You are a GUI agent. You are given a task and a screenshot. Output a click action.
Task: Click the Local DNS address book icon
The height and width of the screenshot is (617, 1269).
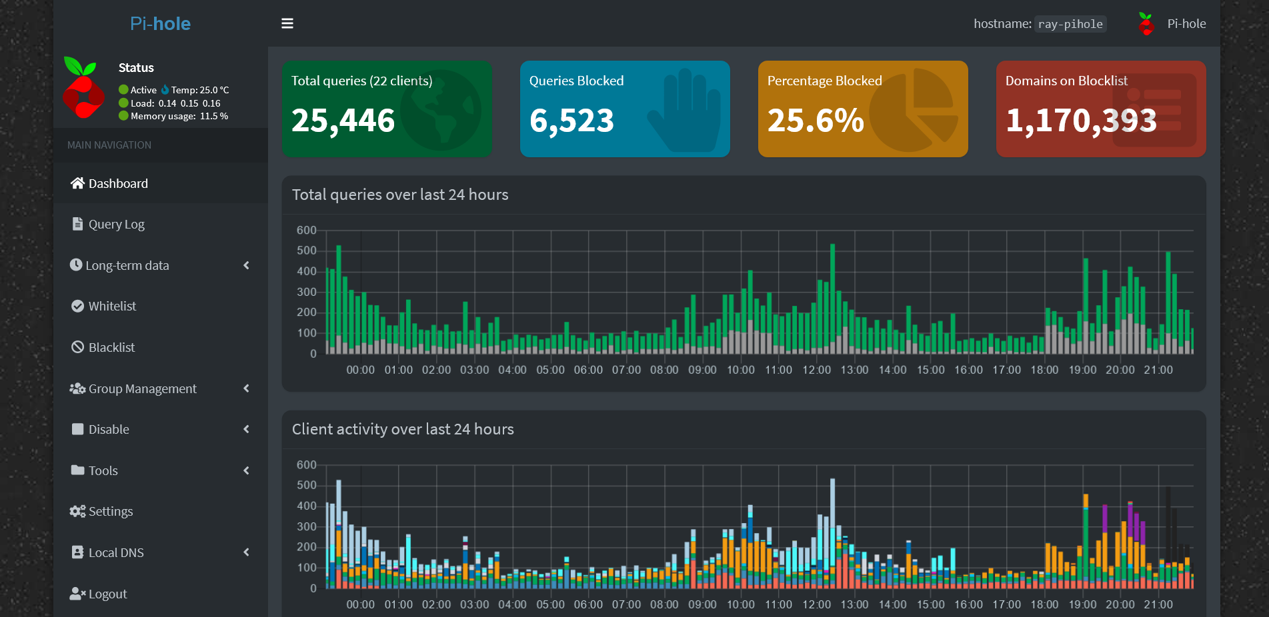77,552
